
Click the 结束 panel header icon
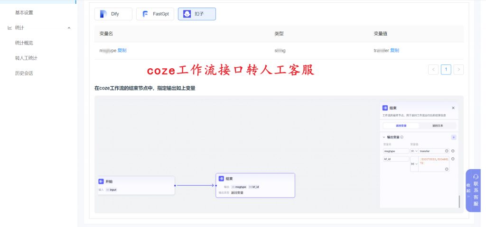[x=385, y=108]
